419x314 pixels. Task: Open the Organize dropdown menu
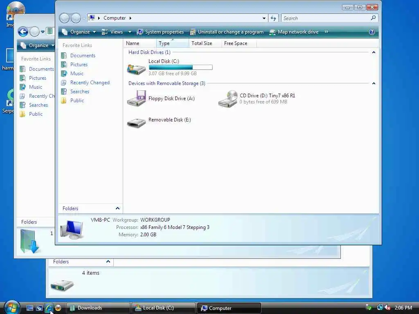point(79,32)
